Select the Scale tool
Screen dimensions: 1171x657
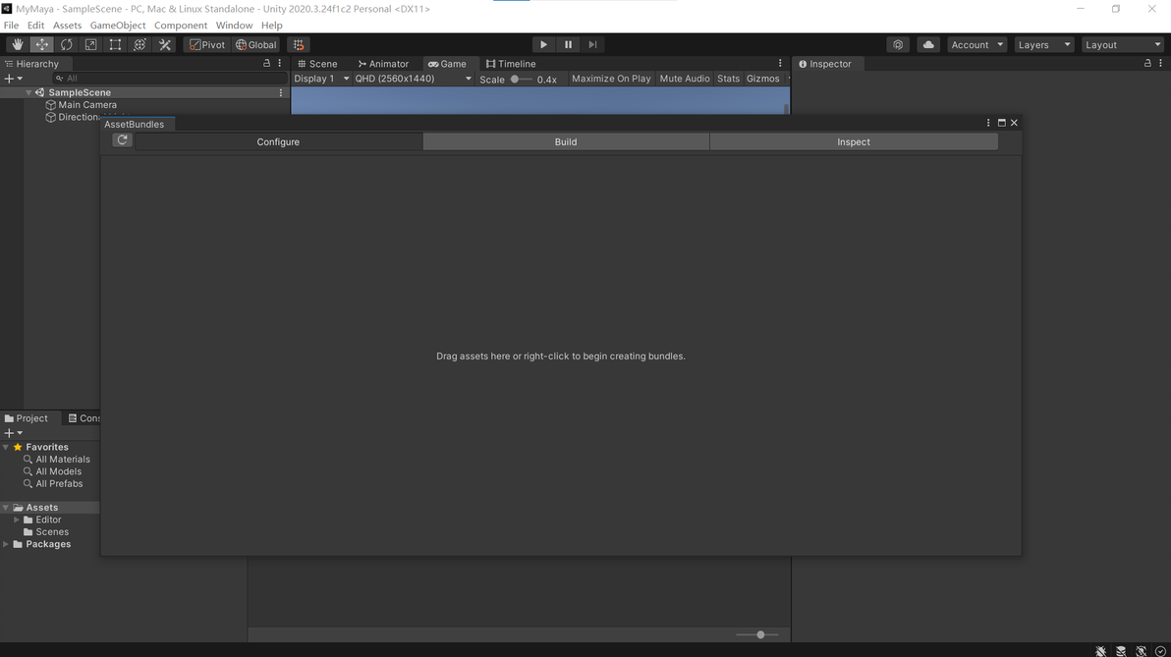[x=90, y=45]
